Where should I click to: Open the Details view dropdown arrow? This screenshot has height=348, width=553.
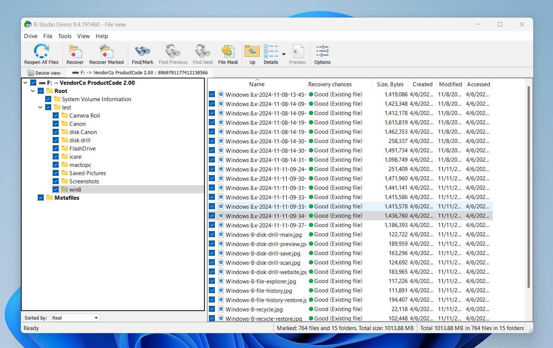(284, 55)
